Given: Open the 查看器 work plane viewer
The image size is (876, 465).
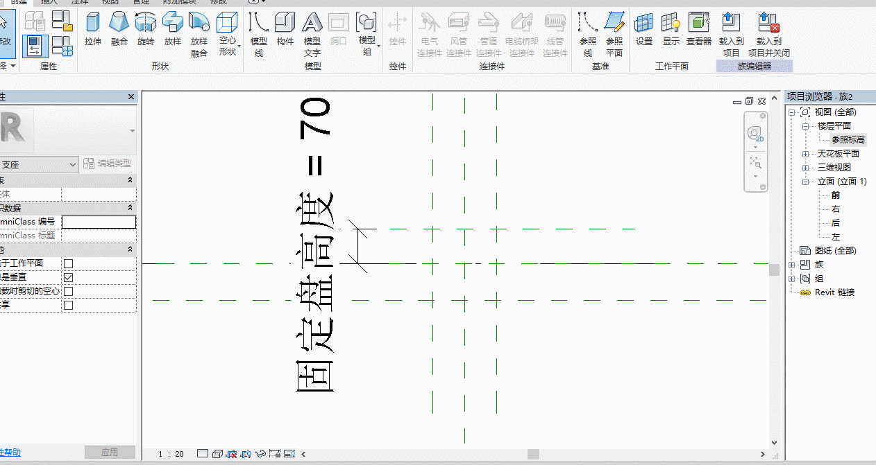Looking at the screenshot, I should tap(699, 30).
